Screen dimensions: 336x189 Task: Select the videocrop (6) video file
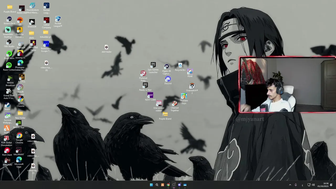point(46,66)
